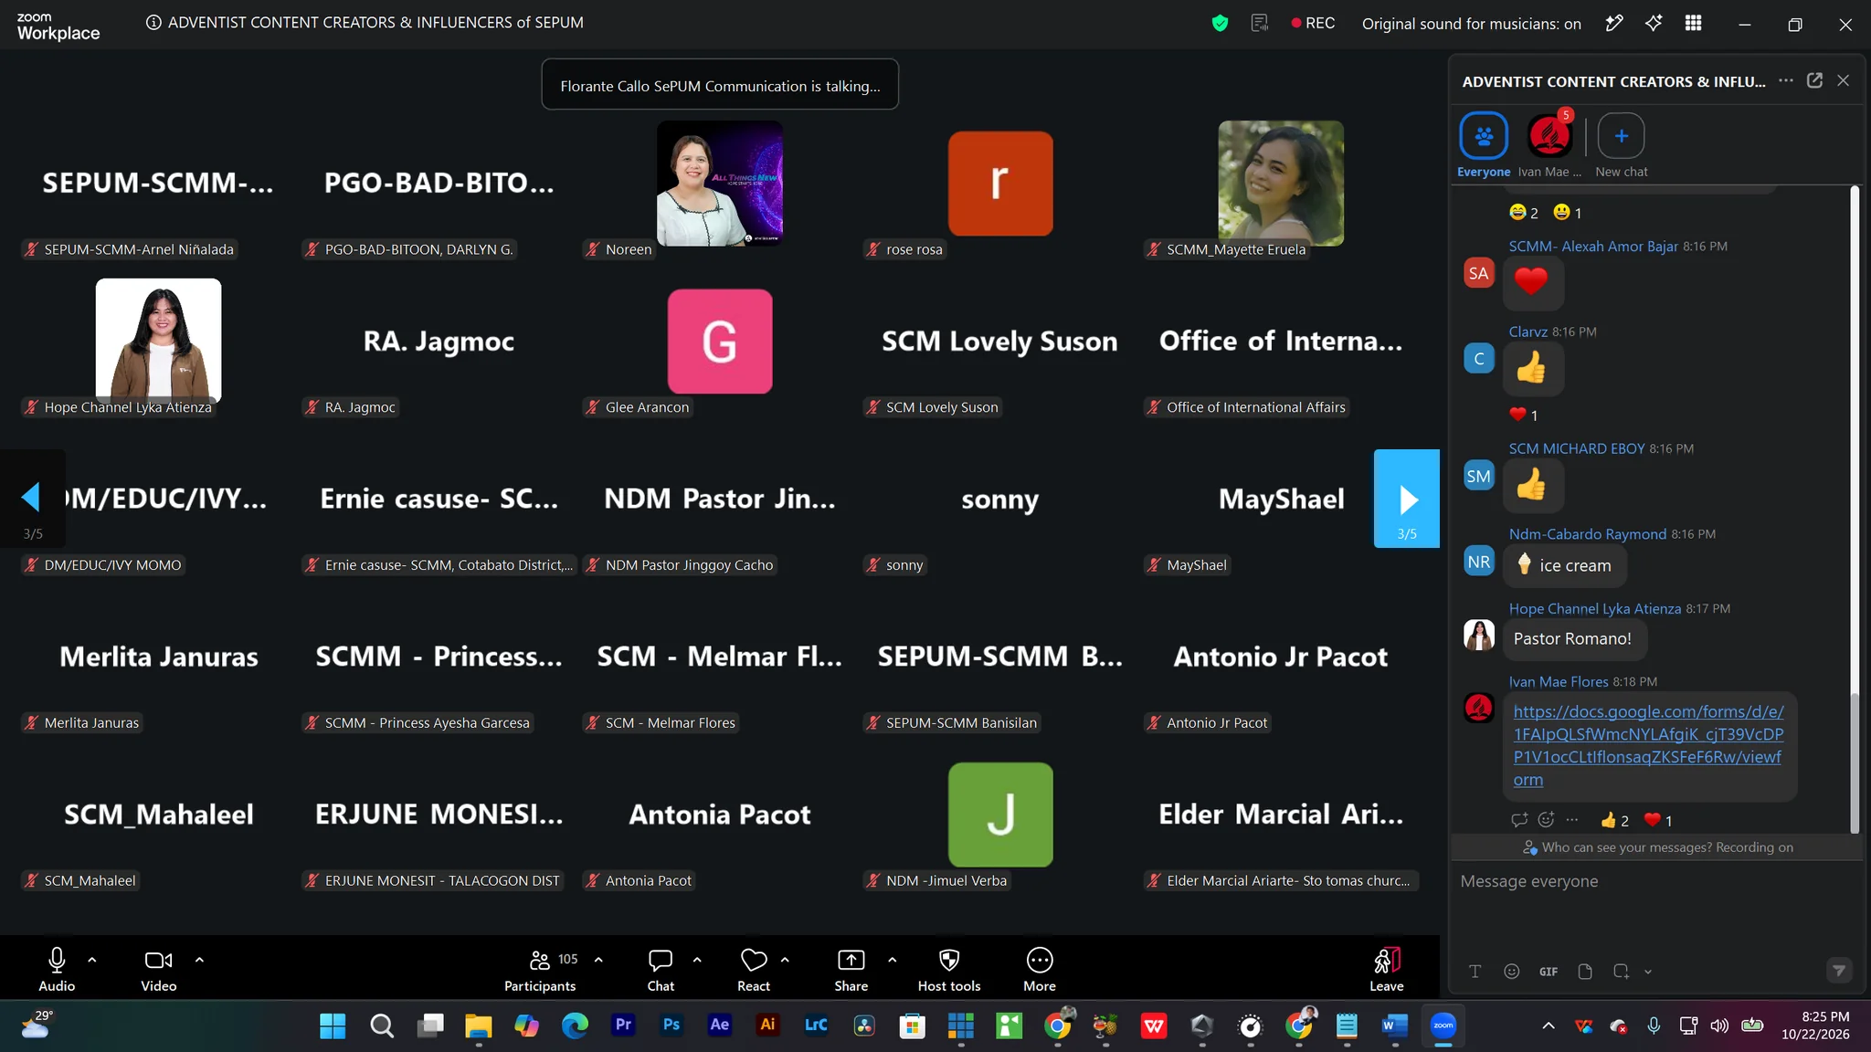Viewport: 1871px width, 1052px height.
Task: Pop out the chat panel
Action: pos(1814,80)
